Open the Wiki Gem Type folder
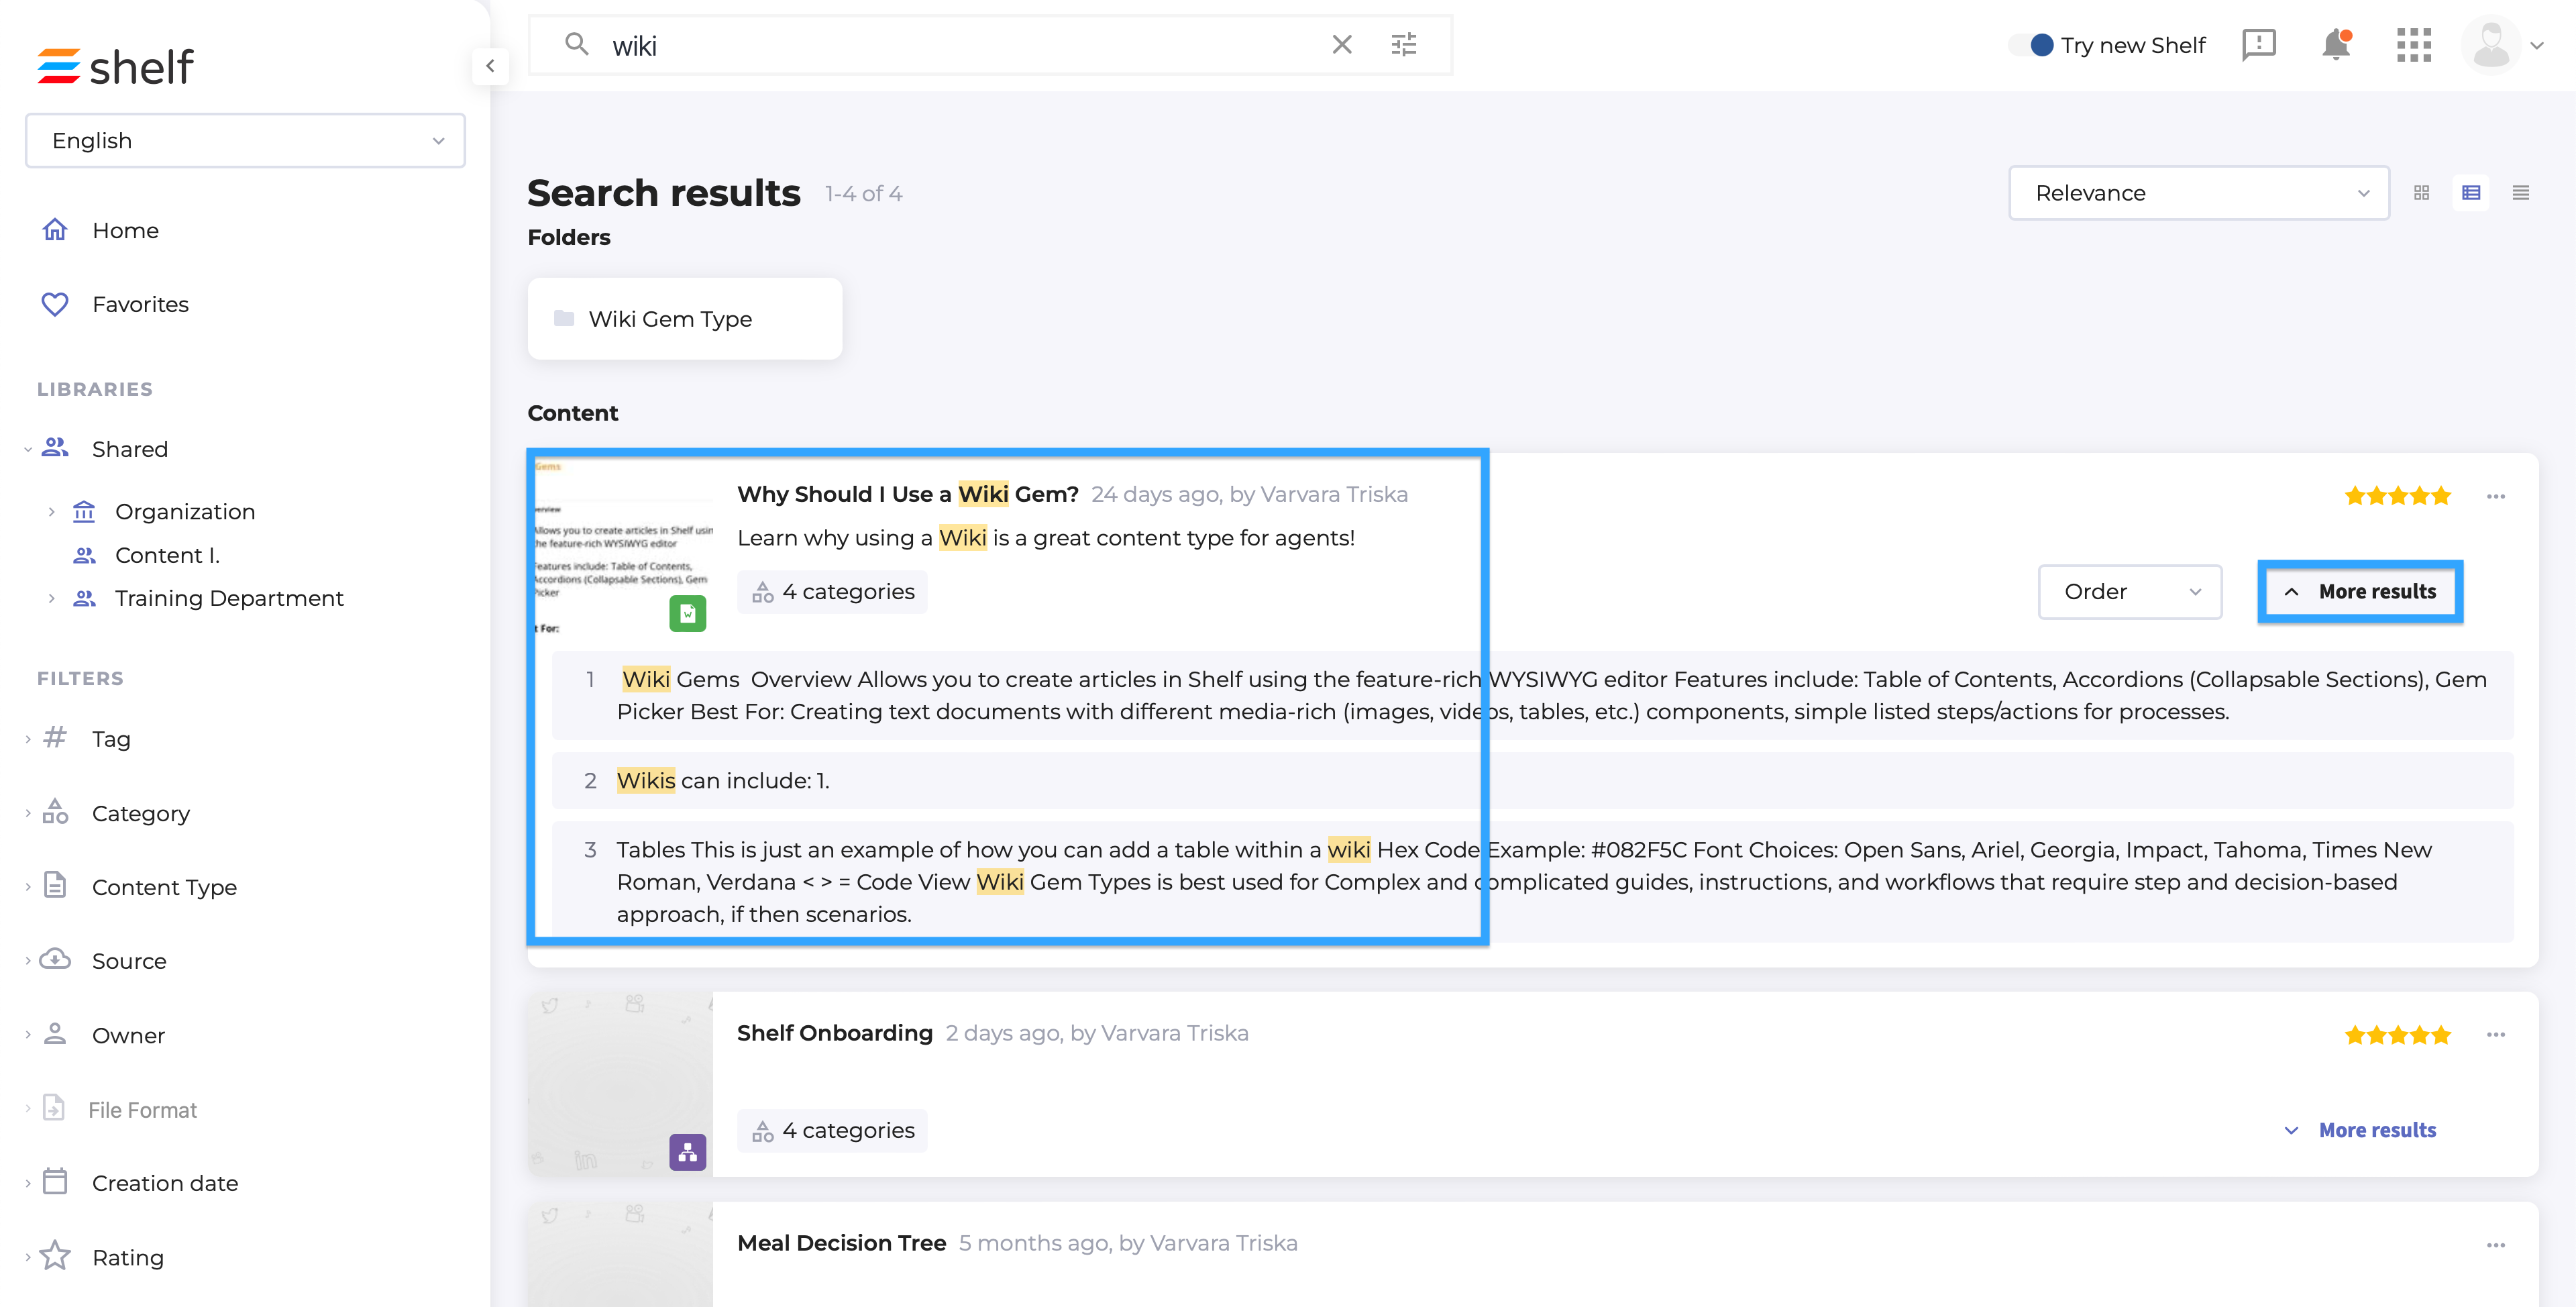2576x1307 pixels. (x=685, y=319)
